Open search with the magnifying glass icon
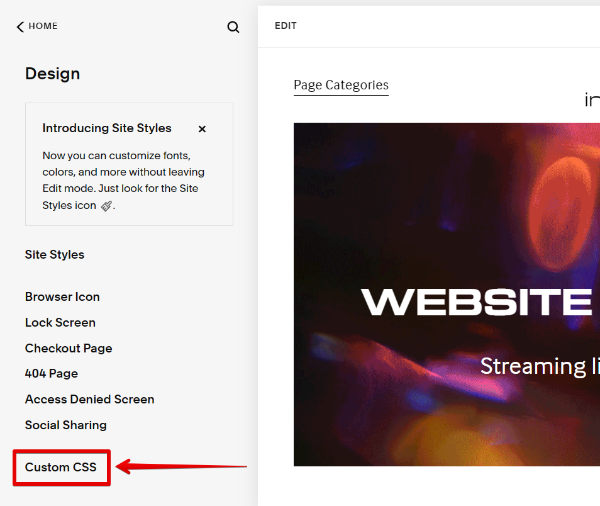Viewport: 600px width, 506px height. pos(233,27)
